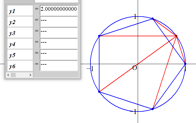Click the red vertex where red lines converge

coord(176,36)
